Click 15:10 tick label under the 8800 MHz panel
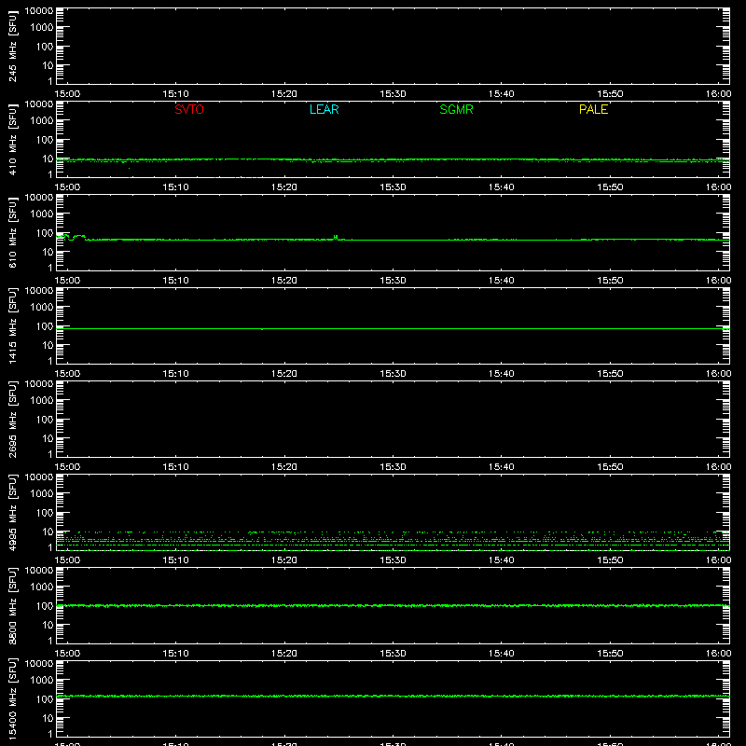 [175, 654]
